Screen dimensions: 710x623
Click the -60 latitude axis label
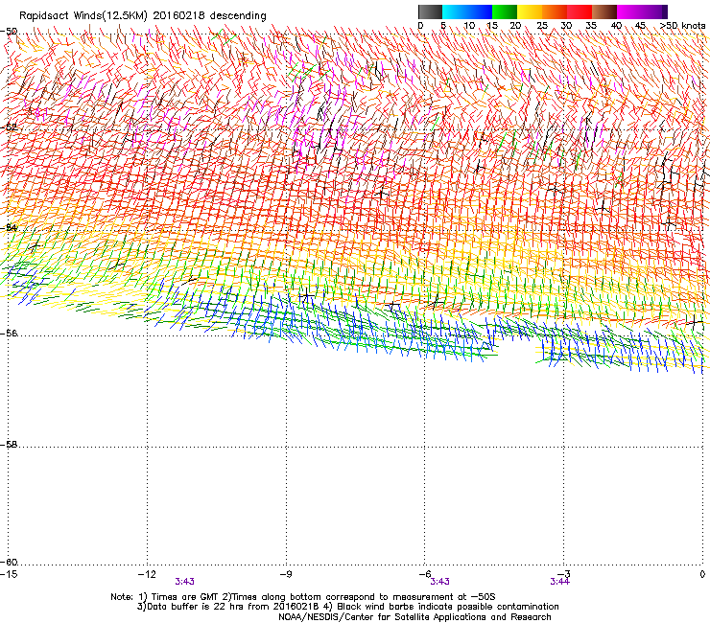(x=9, y=563)
